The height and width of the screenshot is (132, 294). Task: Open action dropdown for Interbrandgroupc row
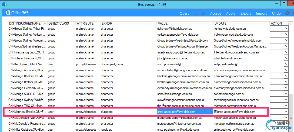(x=286, y=52)
